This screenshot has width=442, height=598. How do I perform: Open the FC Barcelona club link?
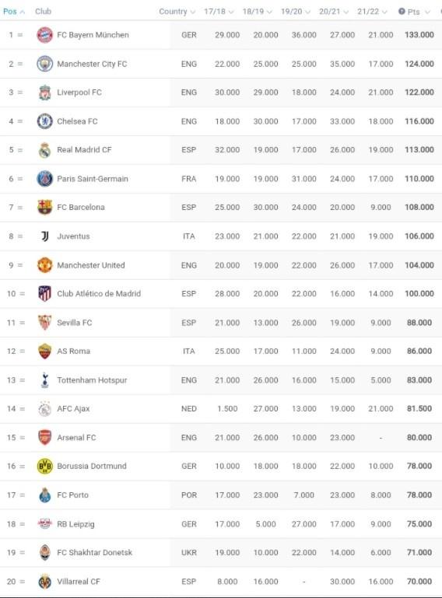80,207
